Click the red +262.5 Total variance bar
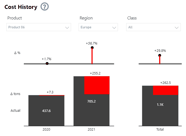 point(165,90)
